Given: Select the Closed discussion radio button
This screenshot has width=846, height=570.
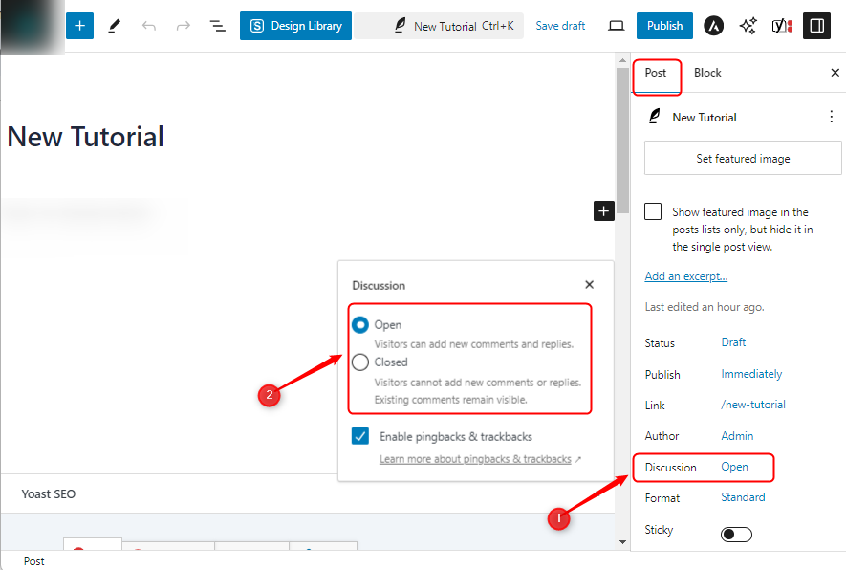Looking at the screenshot, I should (x=360, y=362).
